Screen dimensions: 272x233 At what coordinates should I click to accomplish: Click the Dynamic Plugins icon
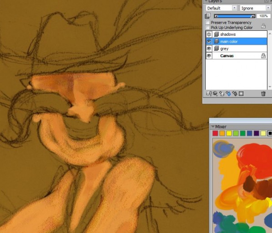pyautogui.click(x=215, y=94)
